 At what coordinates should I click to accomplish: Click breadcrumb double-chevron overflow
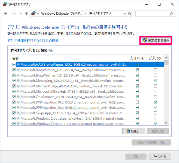tap(38, 14)
